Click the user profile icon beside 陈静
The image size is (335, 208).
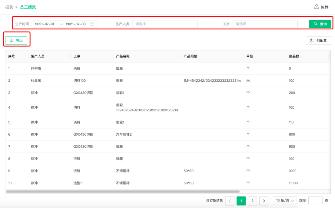click(316, 7)
